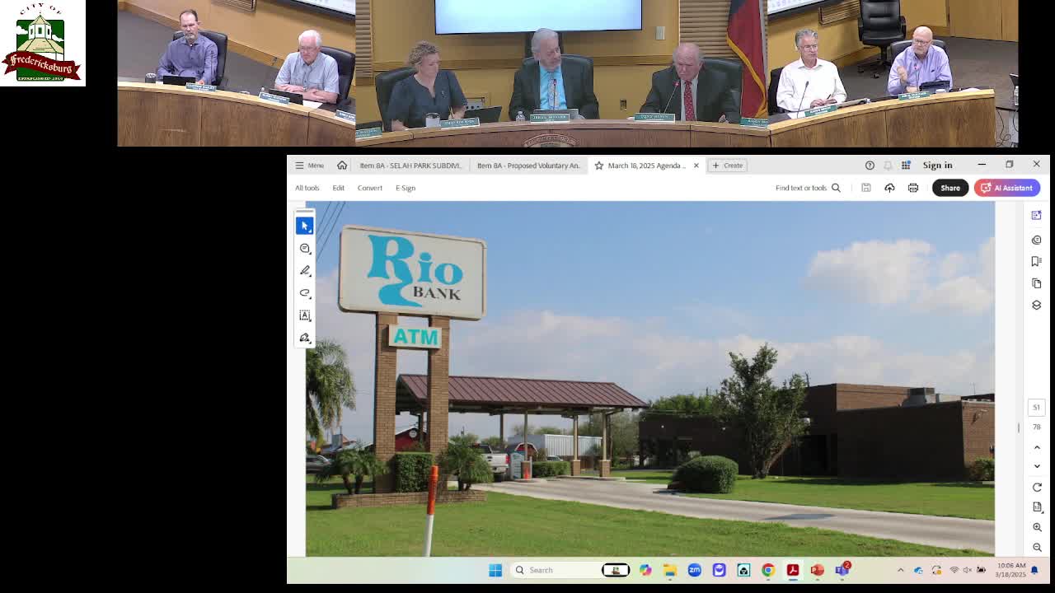Open the Bookmarks panel
1055x593 pixels.
[1037, 261]
